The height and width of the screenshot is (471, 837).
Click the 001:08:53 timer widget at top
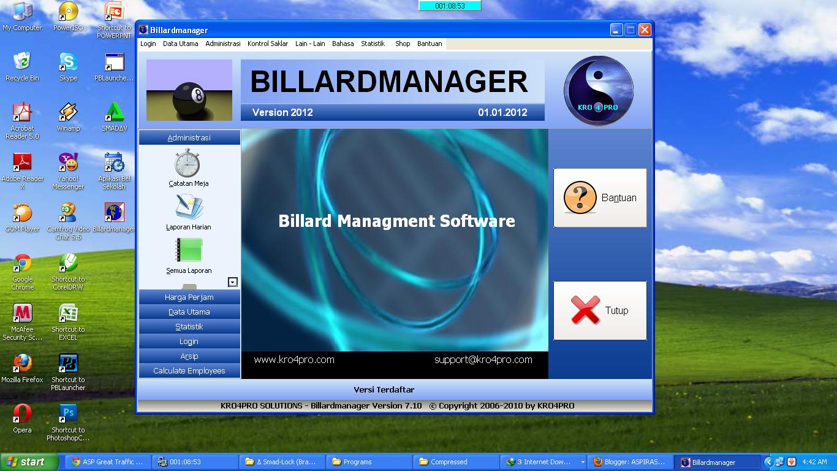[x=450, y=6]
